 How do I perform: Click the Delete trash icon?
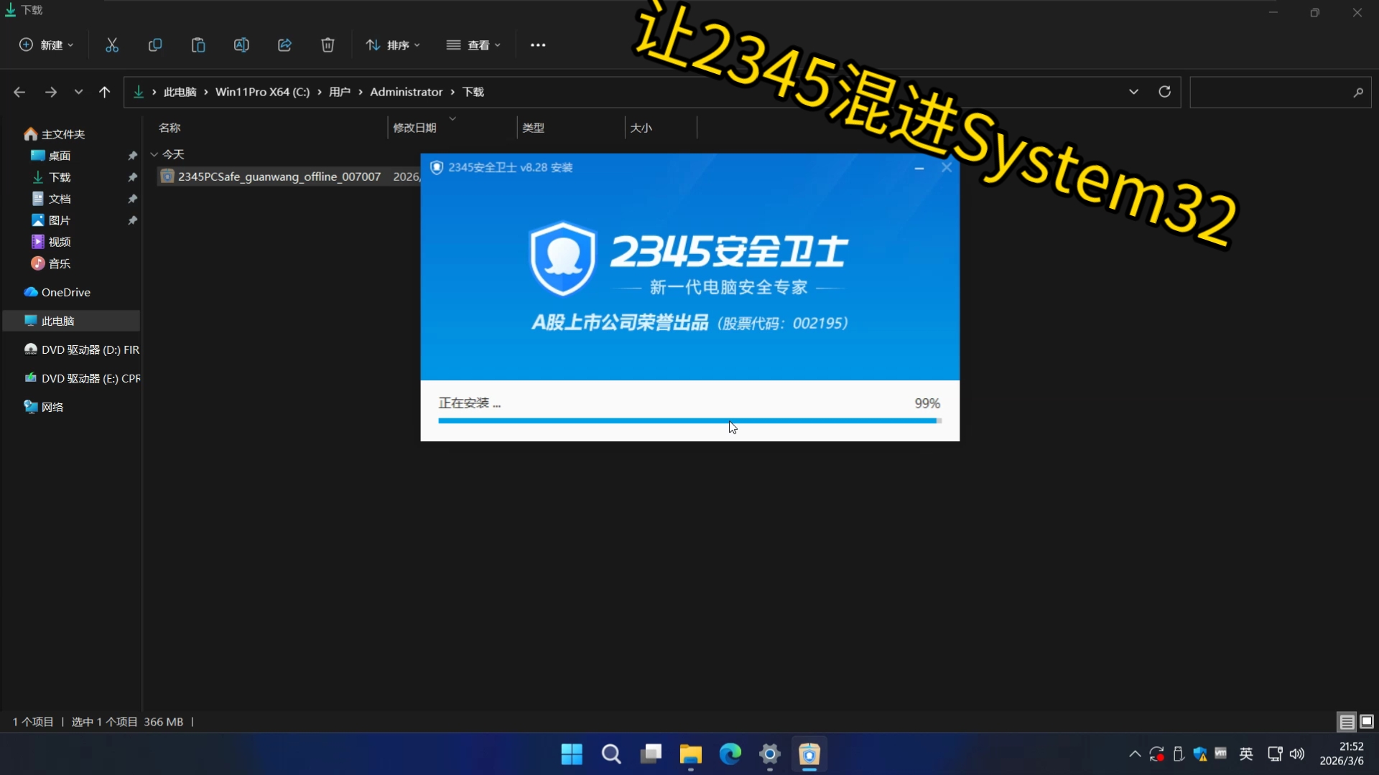(x=328, y=45)
